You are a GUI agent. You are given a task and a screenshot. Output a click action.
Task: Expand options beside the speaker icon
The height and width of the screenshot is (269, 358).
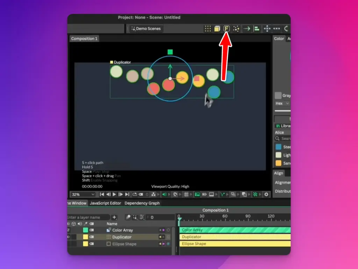coord(169,194)
